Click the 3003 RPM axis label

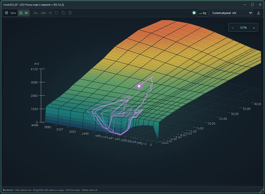click(72, 132)
